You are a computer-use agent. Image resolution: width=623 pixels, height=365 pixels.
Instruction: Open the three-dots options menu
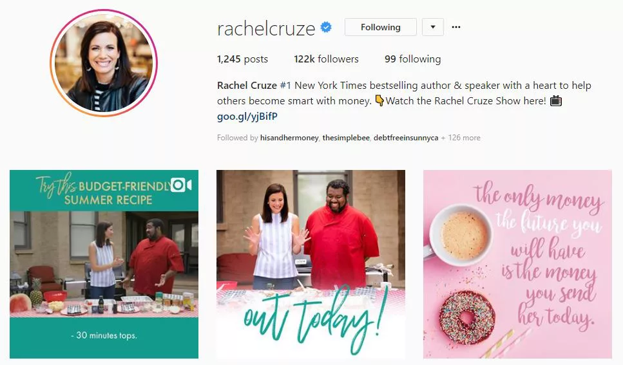(x=456, y=27)
